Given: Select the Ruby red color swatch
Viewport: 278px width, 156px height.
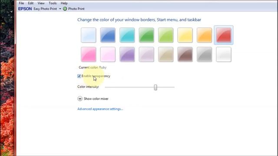Looking at the screenshot, I should coord(224,35).
